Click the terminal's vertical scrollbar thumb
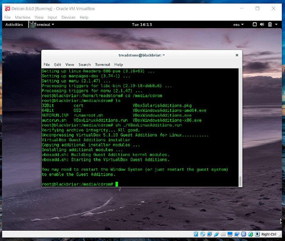This screenshot has height=241, width=285. point(240,181)
